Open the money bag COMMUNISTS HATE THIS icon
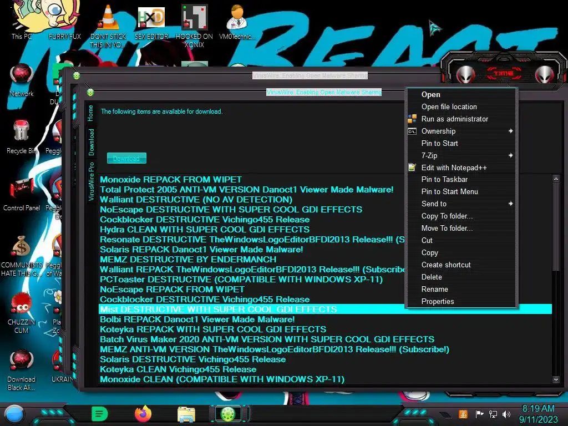This screenshot has height=426, width=568. (22, 256)
